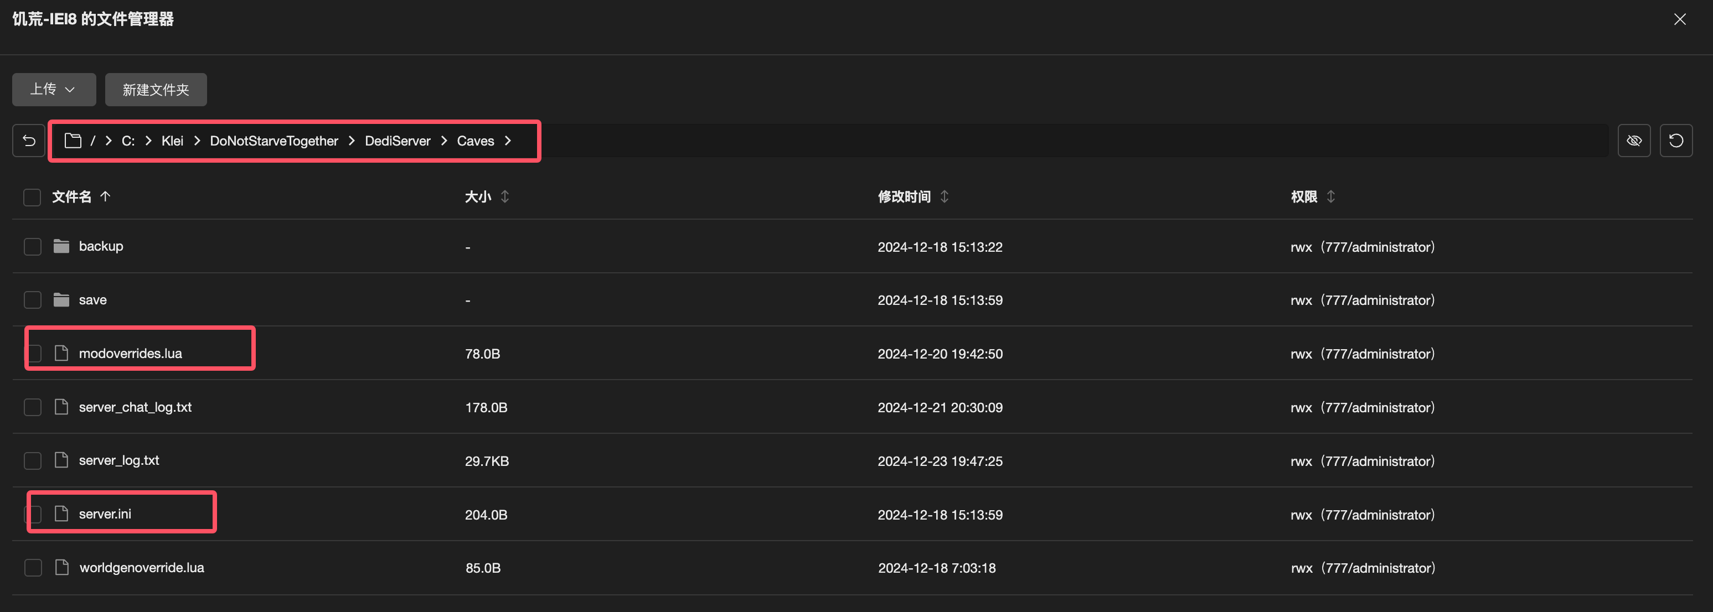The height and width of the screenshot is (612, 1713).
Task: Click the 新建文件夹 new folder button
Action: 156,89
